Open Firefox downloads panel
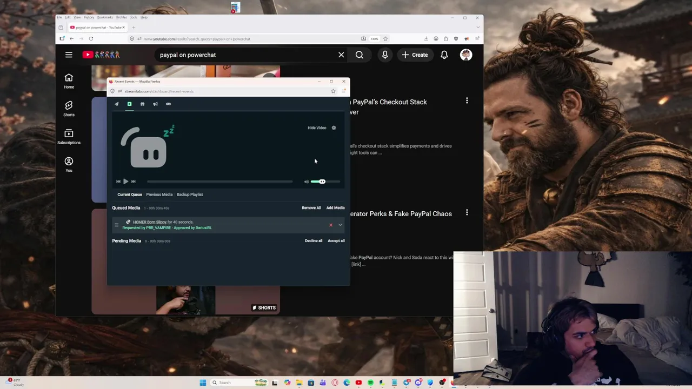 tap(426, 39)
